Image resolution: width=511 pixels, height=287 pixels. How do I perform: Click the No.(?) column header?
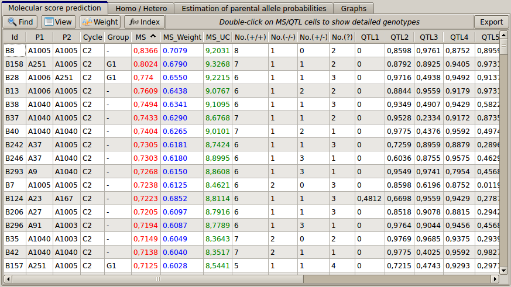pyautogui.click(x=342, y=37)
